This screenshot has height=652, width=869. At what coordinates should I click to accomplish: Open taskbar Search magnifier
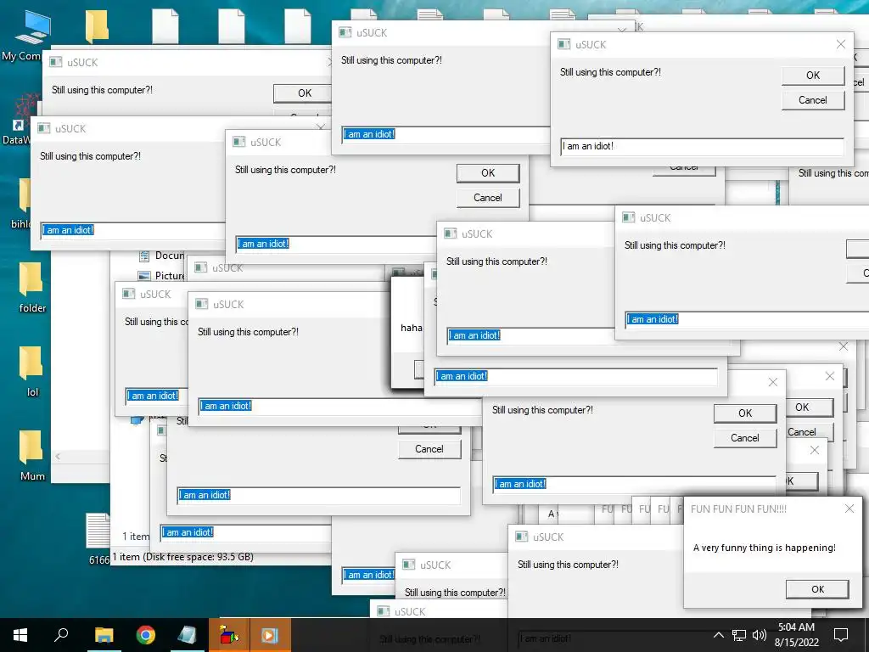point(61,635)
